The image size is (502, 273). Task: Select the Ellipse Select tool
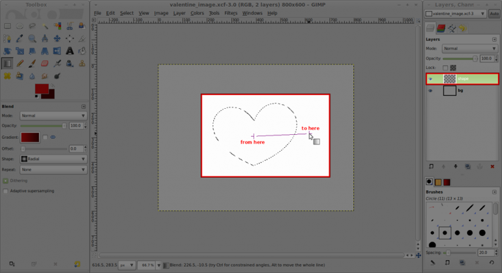click(x=20, y=26)
